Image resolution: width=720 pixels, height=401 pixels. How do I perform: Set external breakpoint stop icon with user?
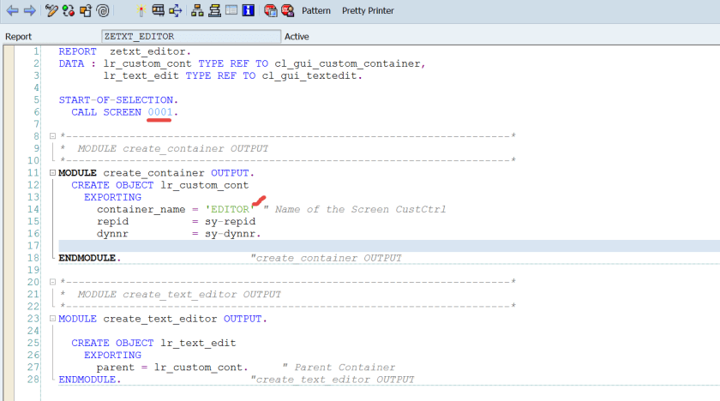pyautogui.click(x=288, y=10)
